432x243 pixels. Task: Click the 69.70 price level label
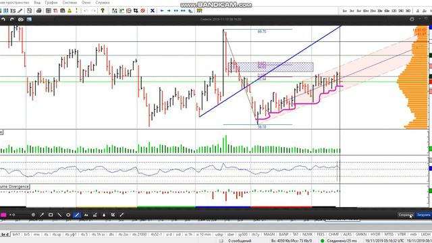(x=262, y=32)
